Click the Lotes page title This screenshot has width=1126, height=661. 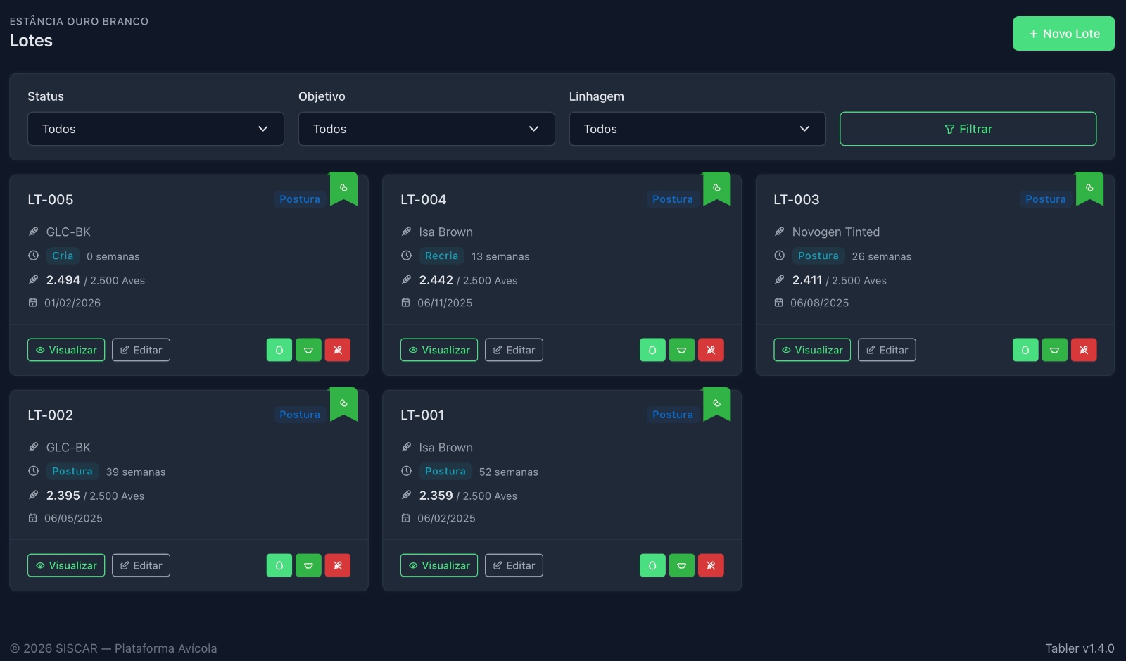tap(31, 41)
